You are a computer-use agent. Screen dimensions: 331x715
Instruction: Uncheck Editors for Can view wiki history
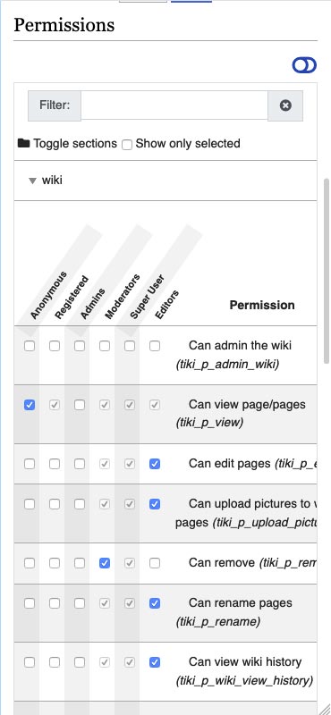(x=155, y=662)
